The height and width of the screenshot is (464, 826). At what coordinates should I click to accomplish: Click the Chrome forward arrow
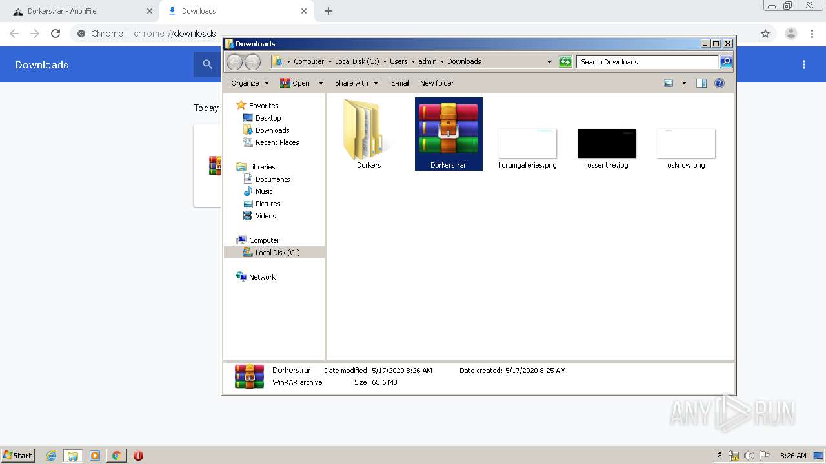(x=35, y=34)
